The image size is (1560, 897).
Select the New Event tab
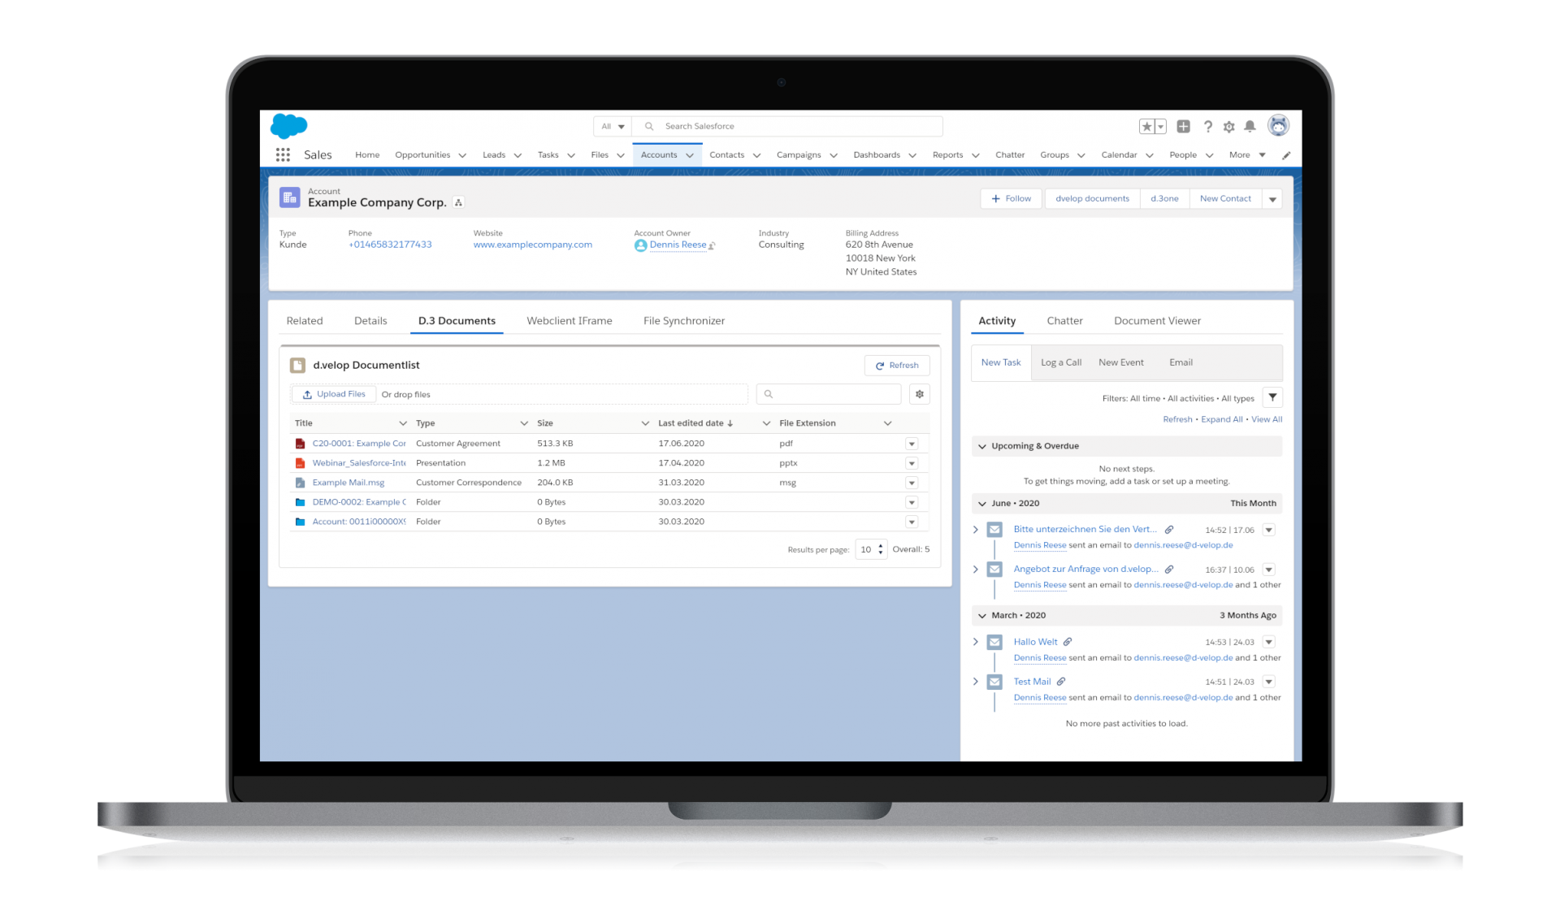coord(1121,362)
